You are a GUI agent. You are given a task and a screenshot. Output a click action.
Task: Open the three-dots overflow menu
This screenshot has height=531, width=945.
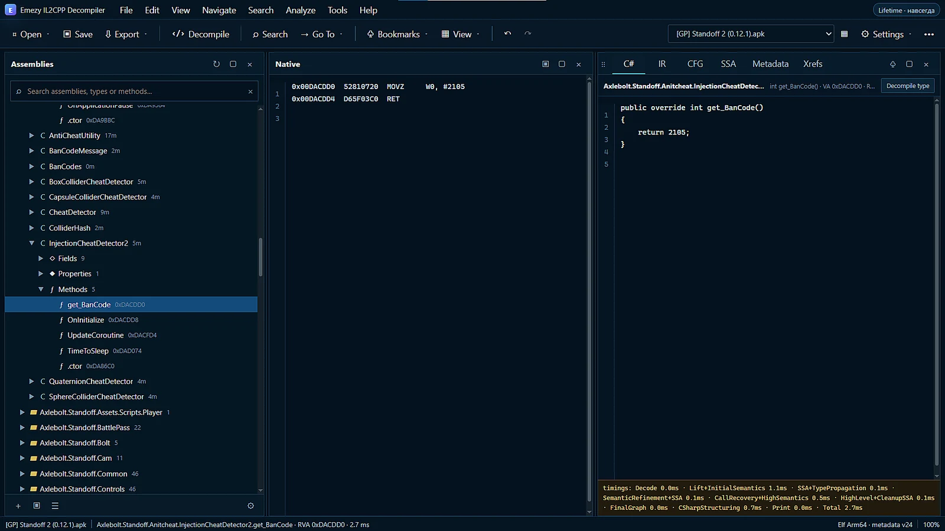(x=929, y=34)
